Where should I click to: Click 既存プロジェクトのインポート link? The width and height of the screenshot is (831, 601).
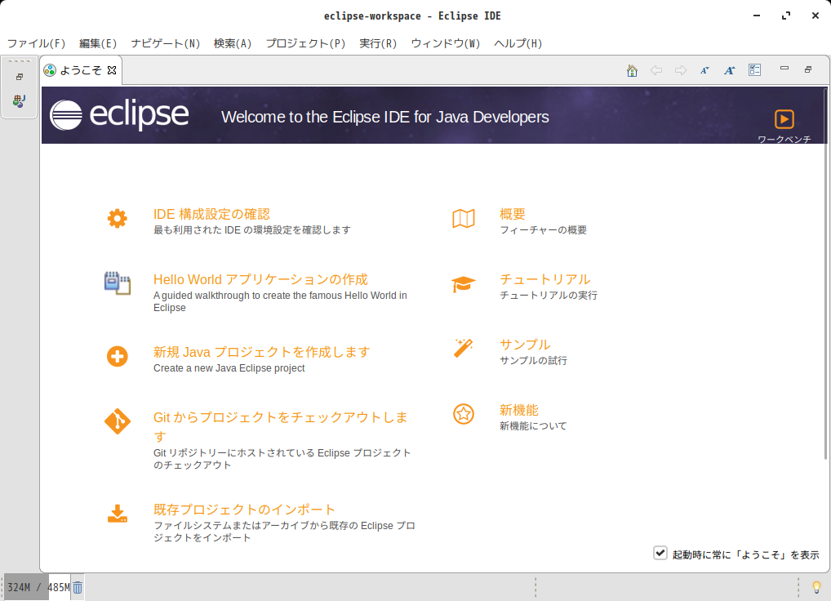point(244,510)
